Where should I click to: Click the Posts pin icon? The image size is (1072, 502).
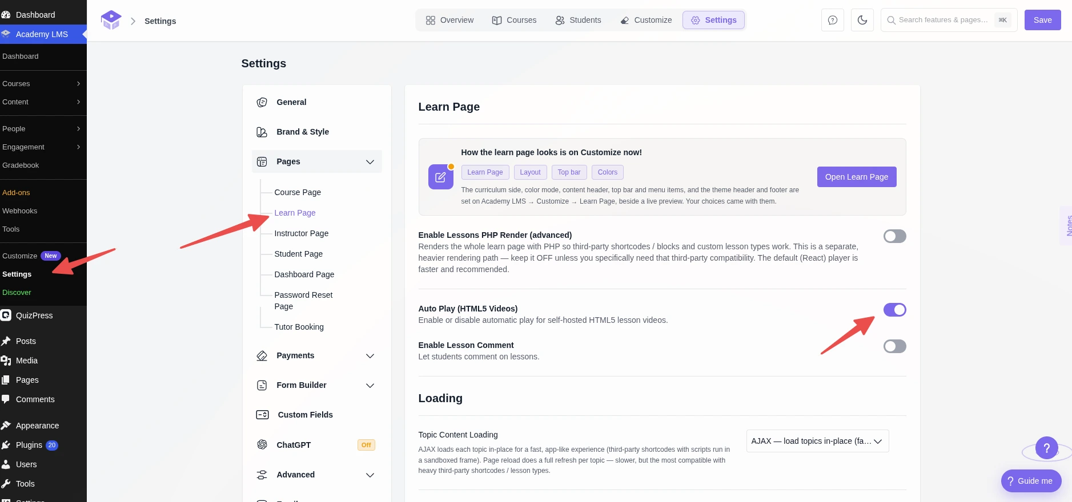coord(6,341)
